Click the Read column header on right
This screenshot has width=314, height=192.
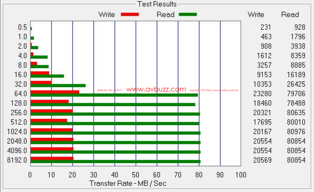290,15
